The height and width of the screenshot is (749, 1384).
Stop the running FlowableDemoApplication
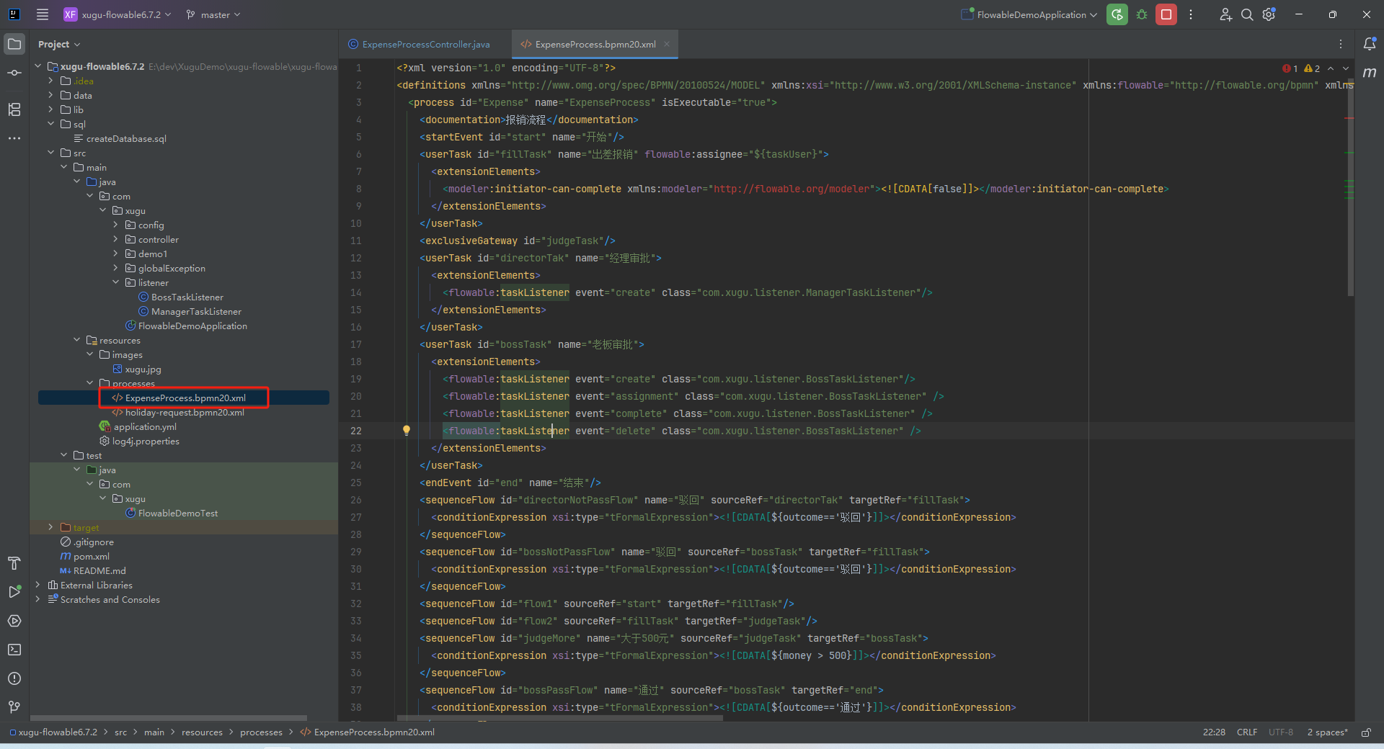(1166, 14)
